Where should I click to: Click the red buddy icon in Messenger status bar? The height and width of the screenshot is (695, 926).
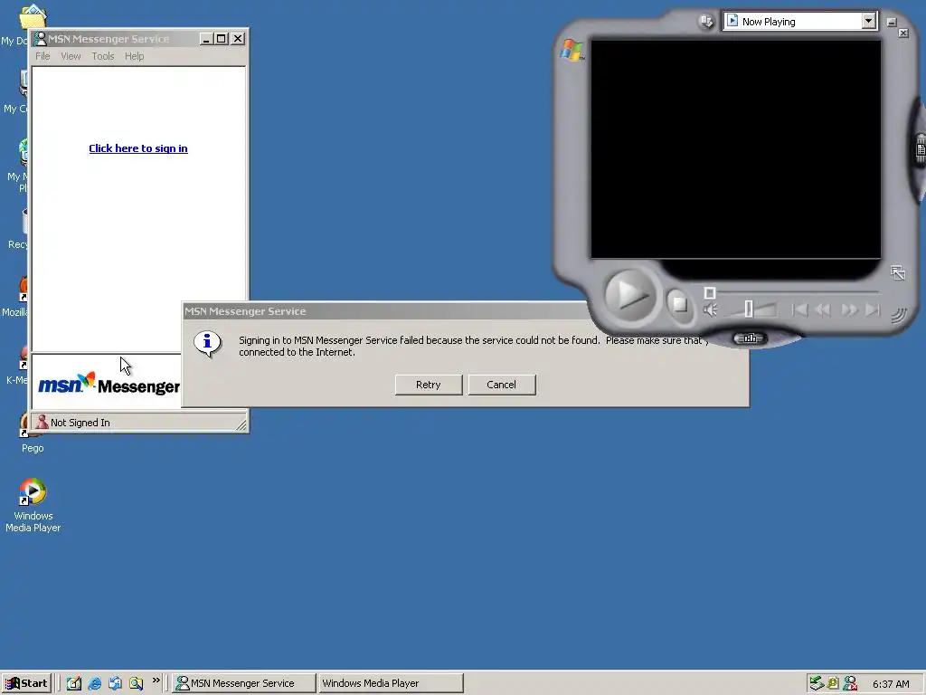(x=42, y=422)
